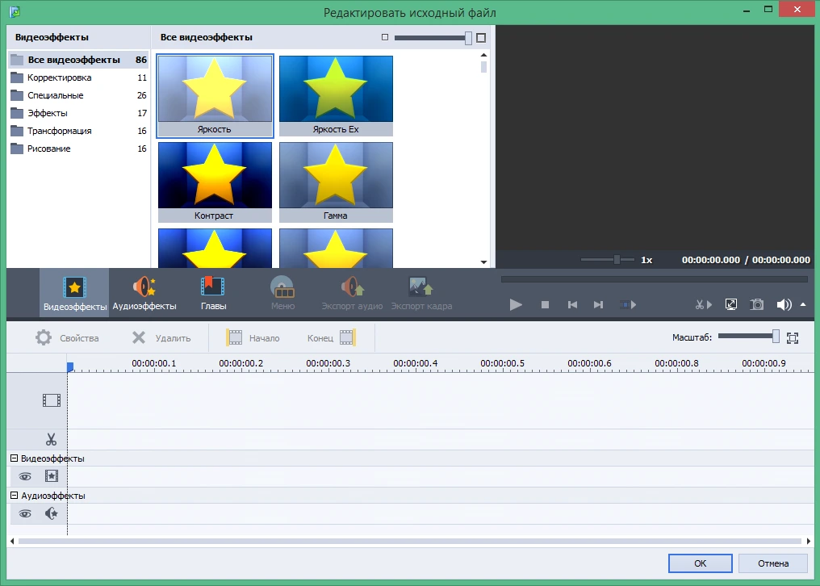Click effects list scroll up arrow
Image resolution: width=820 pixels, height=586 pixels.
[483, 55]
